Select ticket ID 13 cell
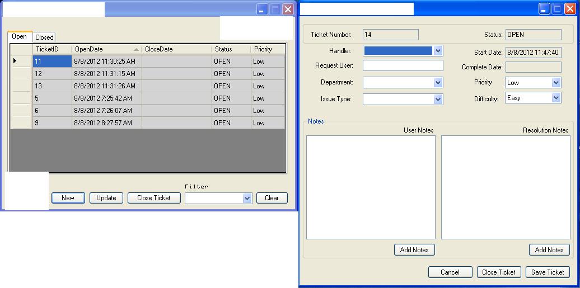The image size is (580, 288). point(52,86)
